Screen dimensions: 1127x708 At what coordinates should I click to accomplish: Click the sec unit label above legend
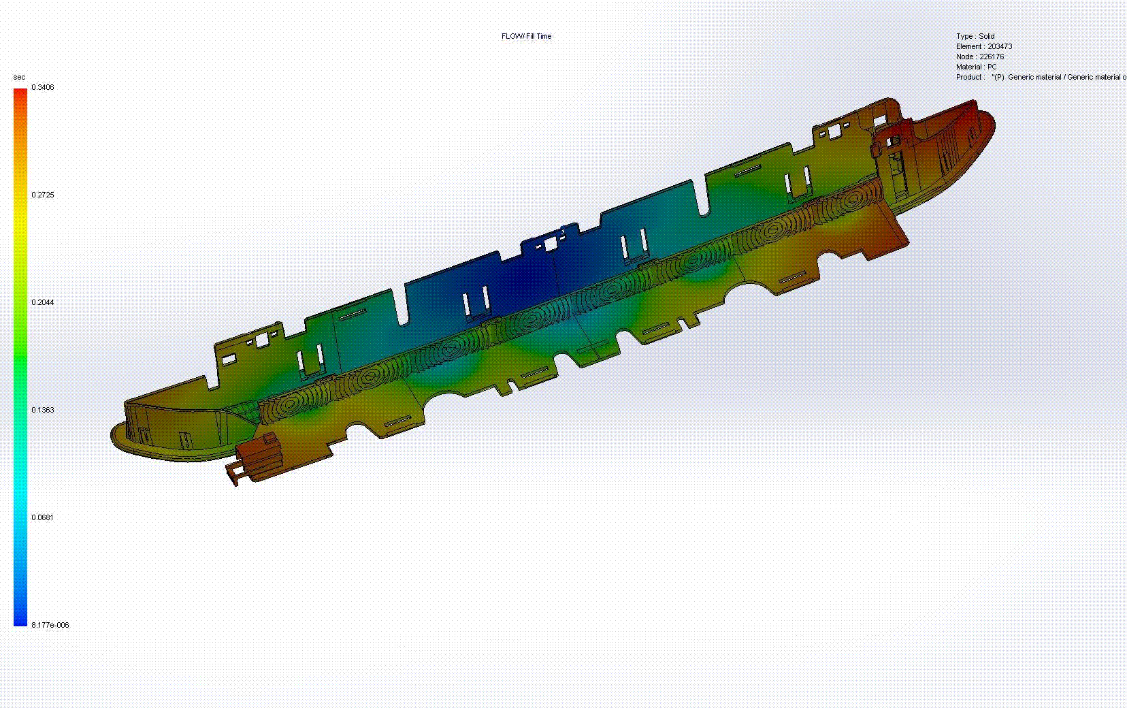19,77
